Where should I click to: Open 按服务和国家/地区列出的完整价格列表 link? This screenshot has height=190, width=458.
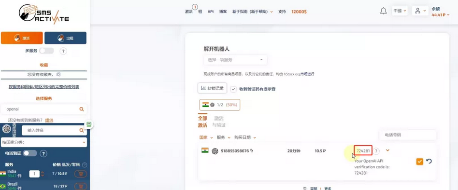[x=44, y=87]
